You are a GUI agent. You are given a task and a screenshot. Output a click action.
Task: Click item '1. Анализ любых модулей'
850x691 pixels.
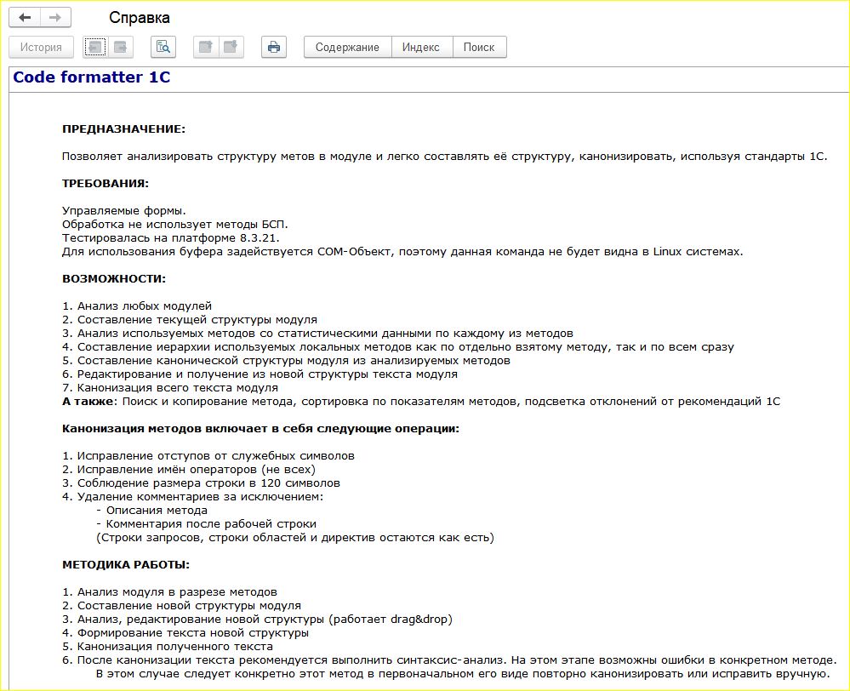click(x=137, y=306)
